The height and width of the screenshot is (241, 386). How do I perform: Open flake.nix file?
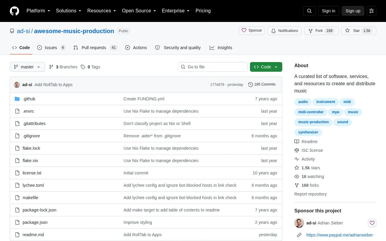point(30,161)
